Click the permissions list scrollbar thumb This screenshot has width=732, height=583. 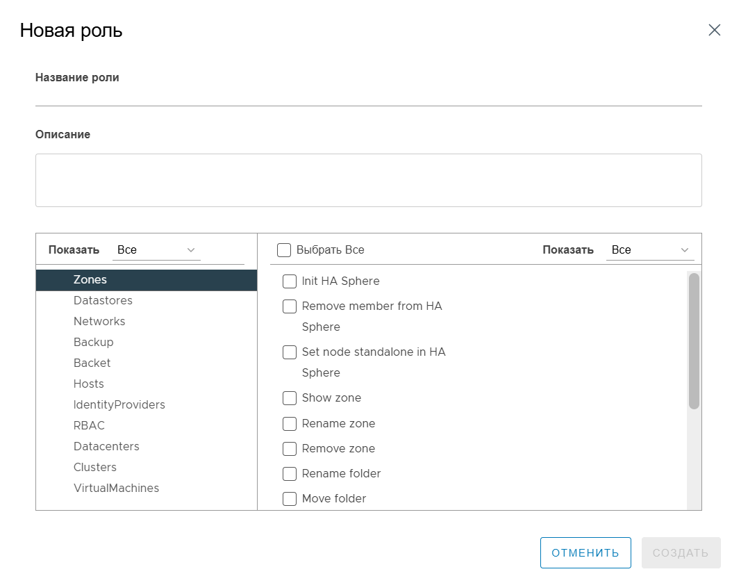[x=694, y=341]
